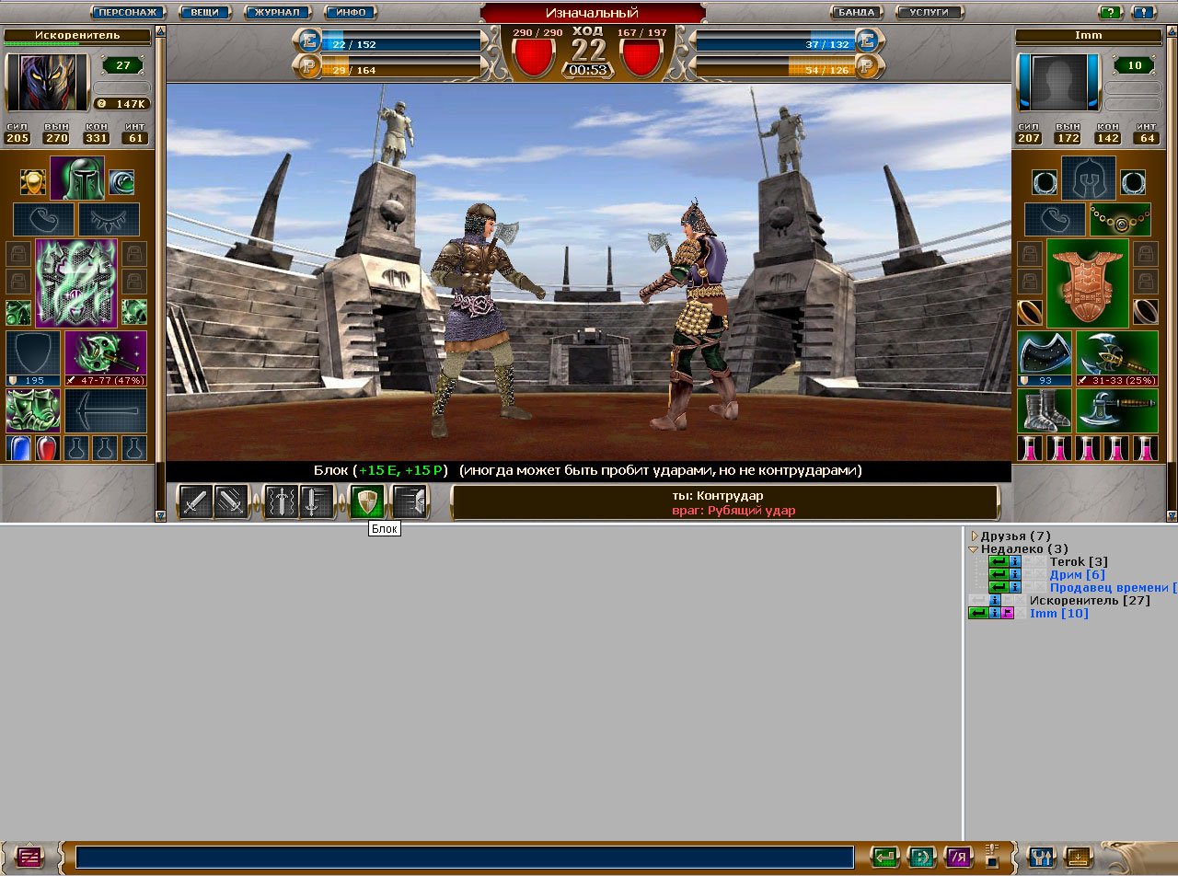Select player Продавец времени in list
Screen dimensions: 1178x876
(x=1114, y=587)
